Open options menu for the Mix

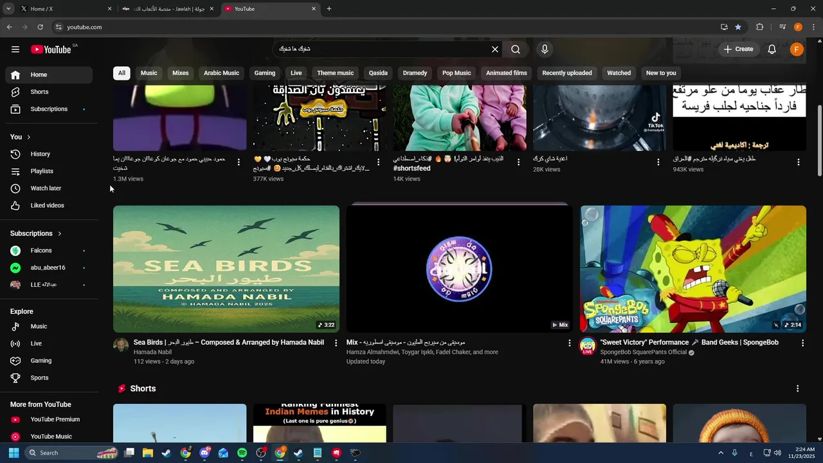pyautogui.click(x=569, y=343)
